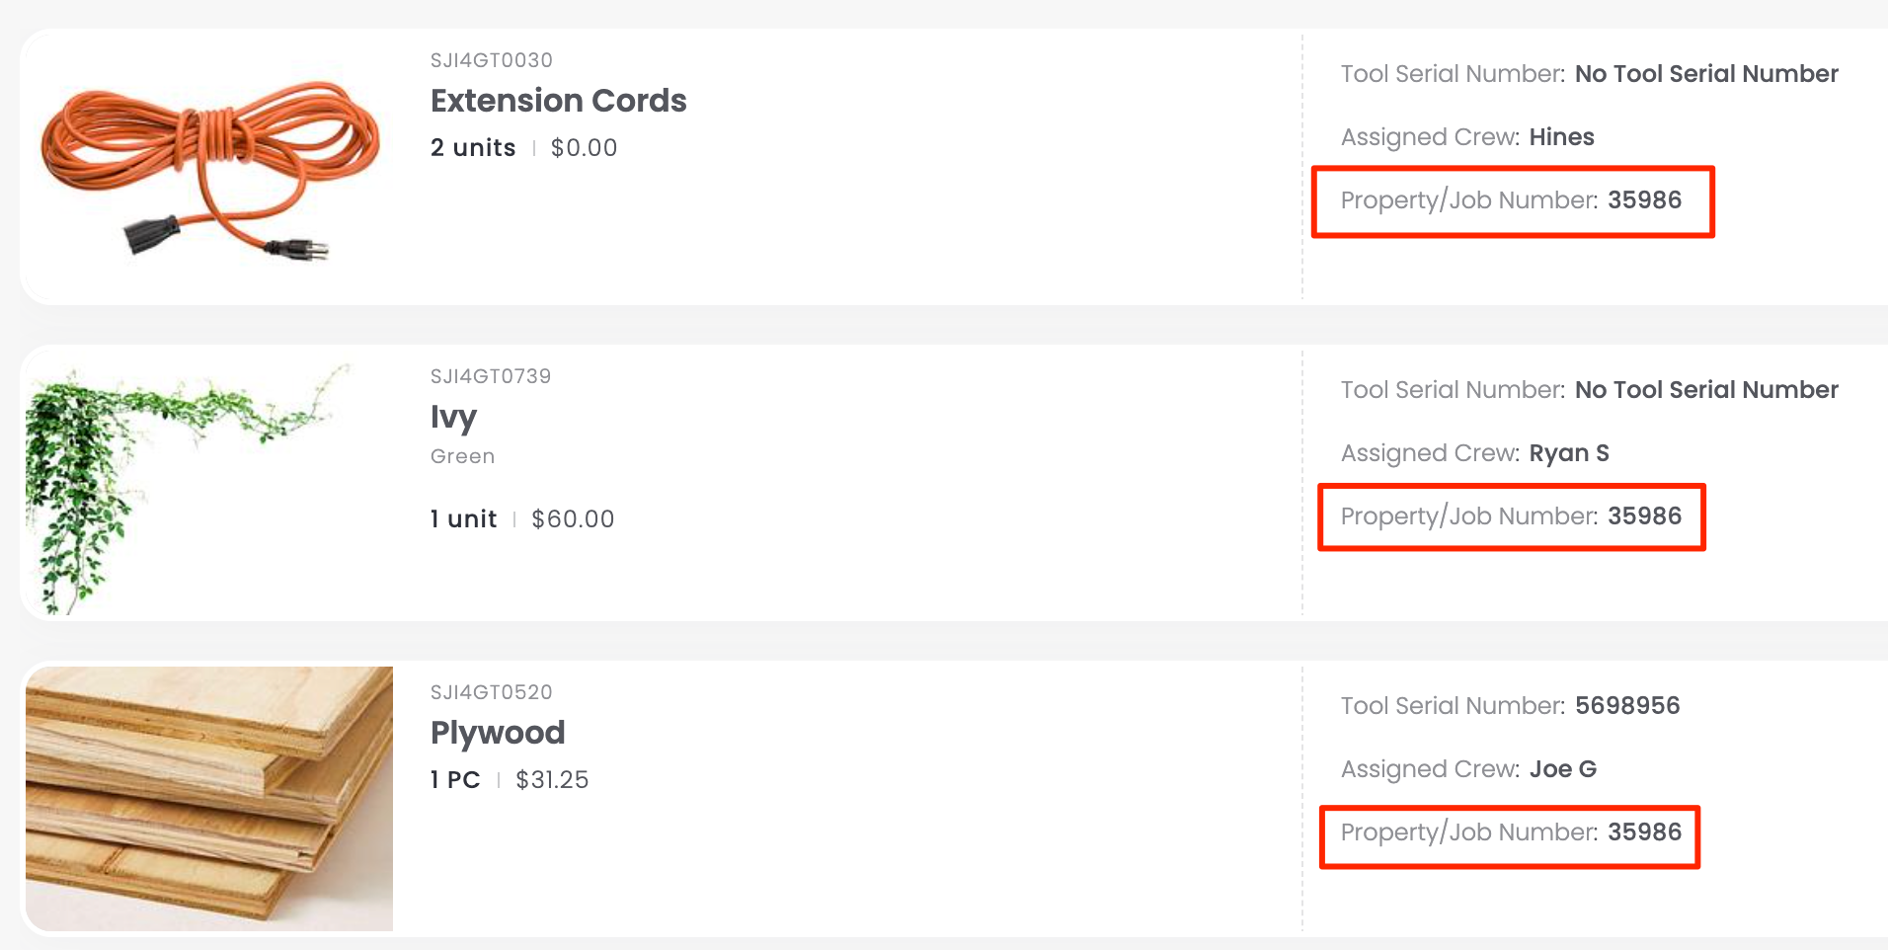Click the orange extension cord product image

pyautogui.click(x=209, y=168)
